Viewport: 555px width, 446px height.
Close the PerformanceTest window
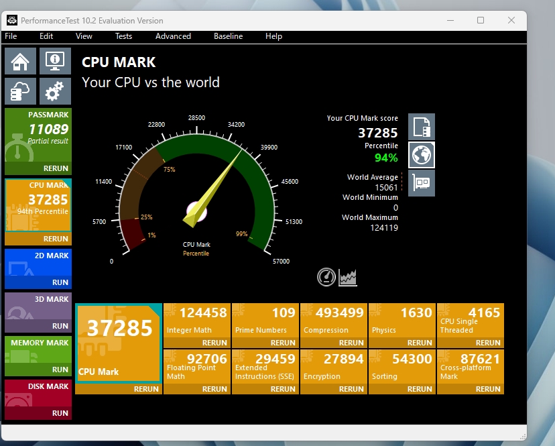click(x=511, y=20)
